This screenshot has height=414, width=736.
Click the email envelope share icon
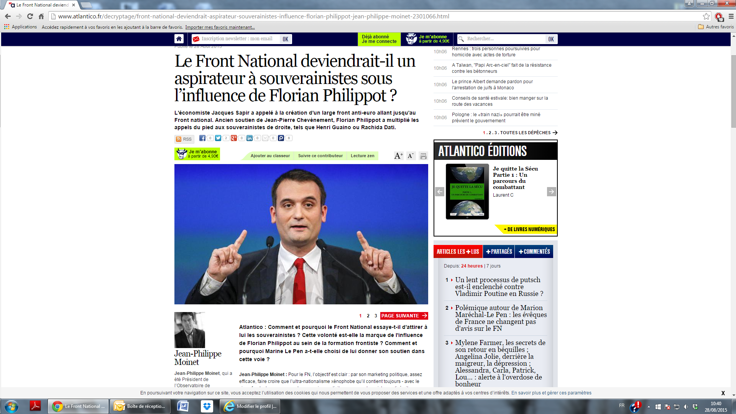[x=265, y=138]
